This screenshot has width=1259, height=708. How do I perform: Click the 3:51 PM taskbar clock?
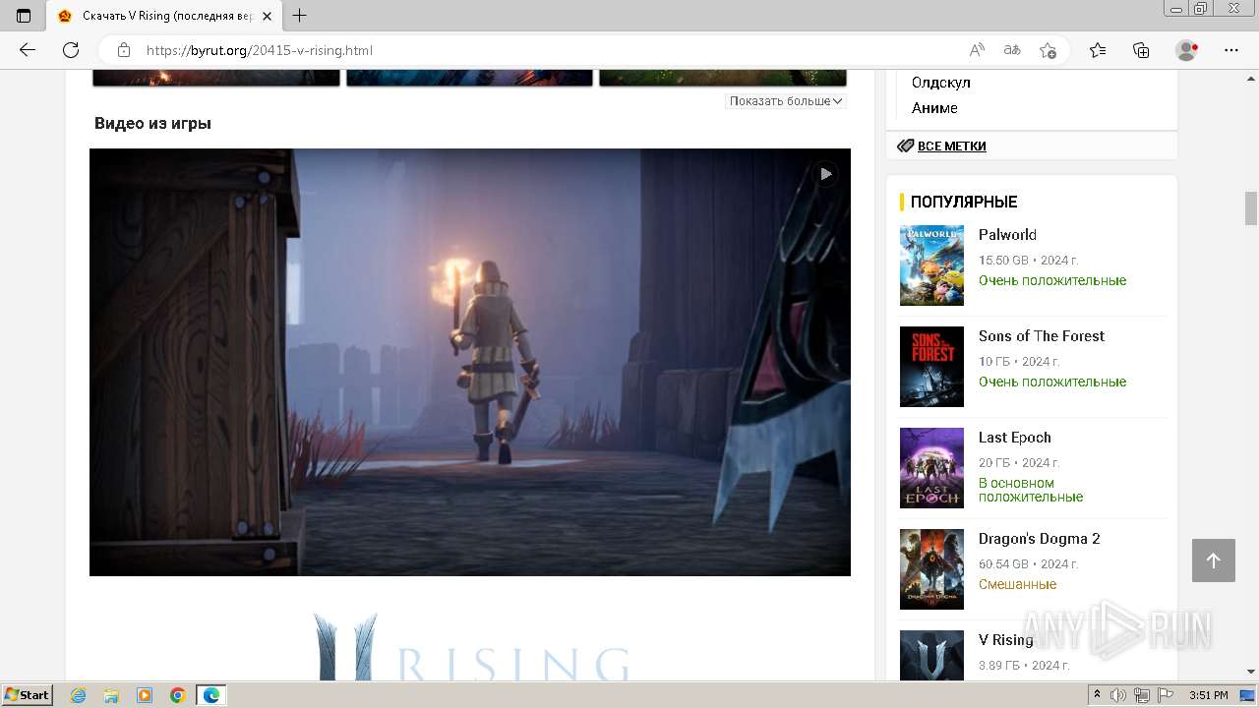pos(1209,695)
